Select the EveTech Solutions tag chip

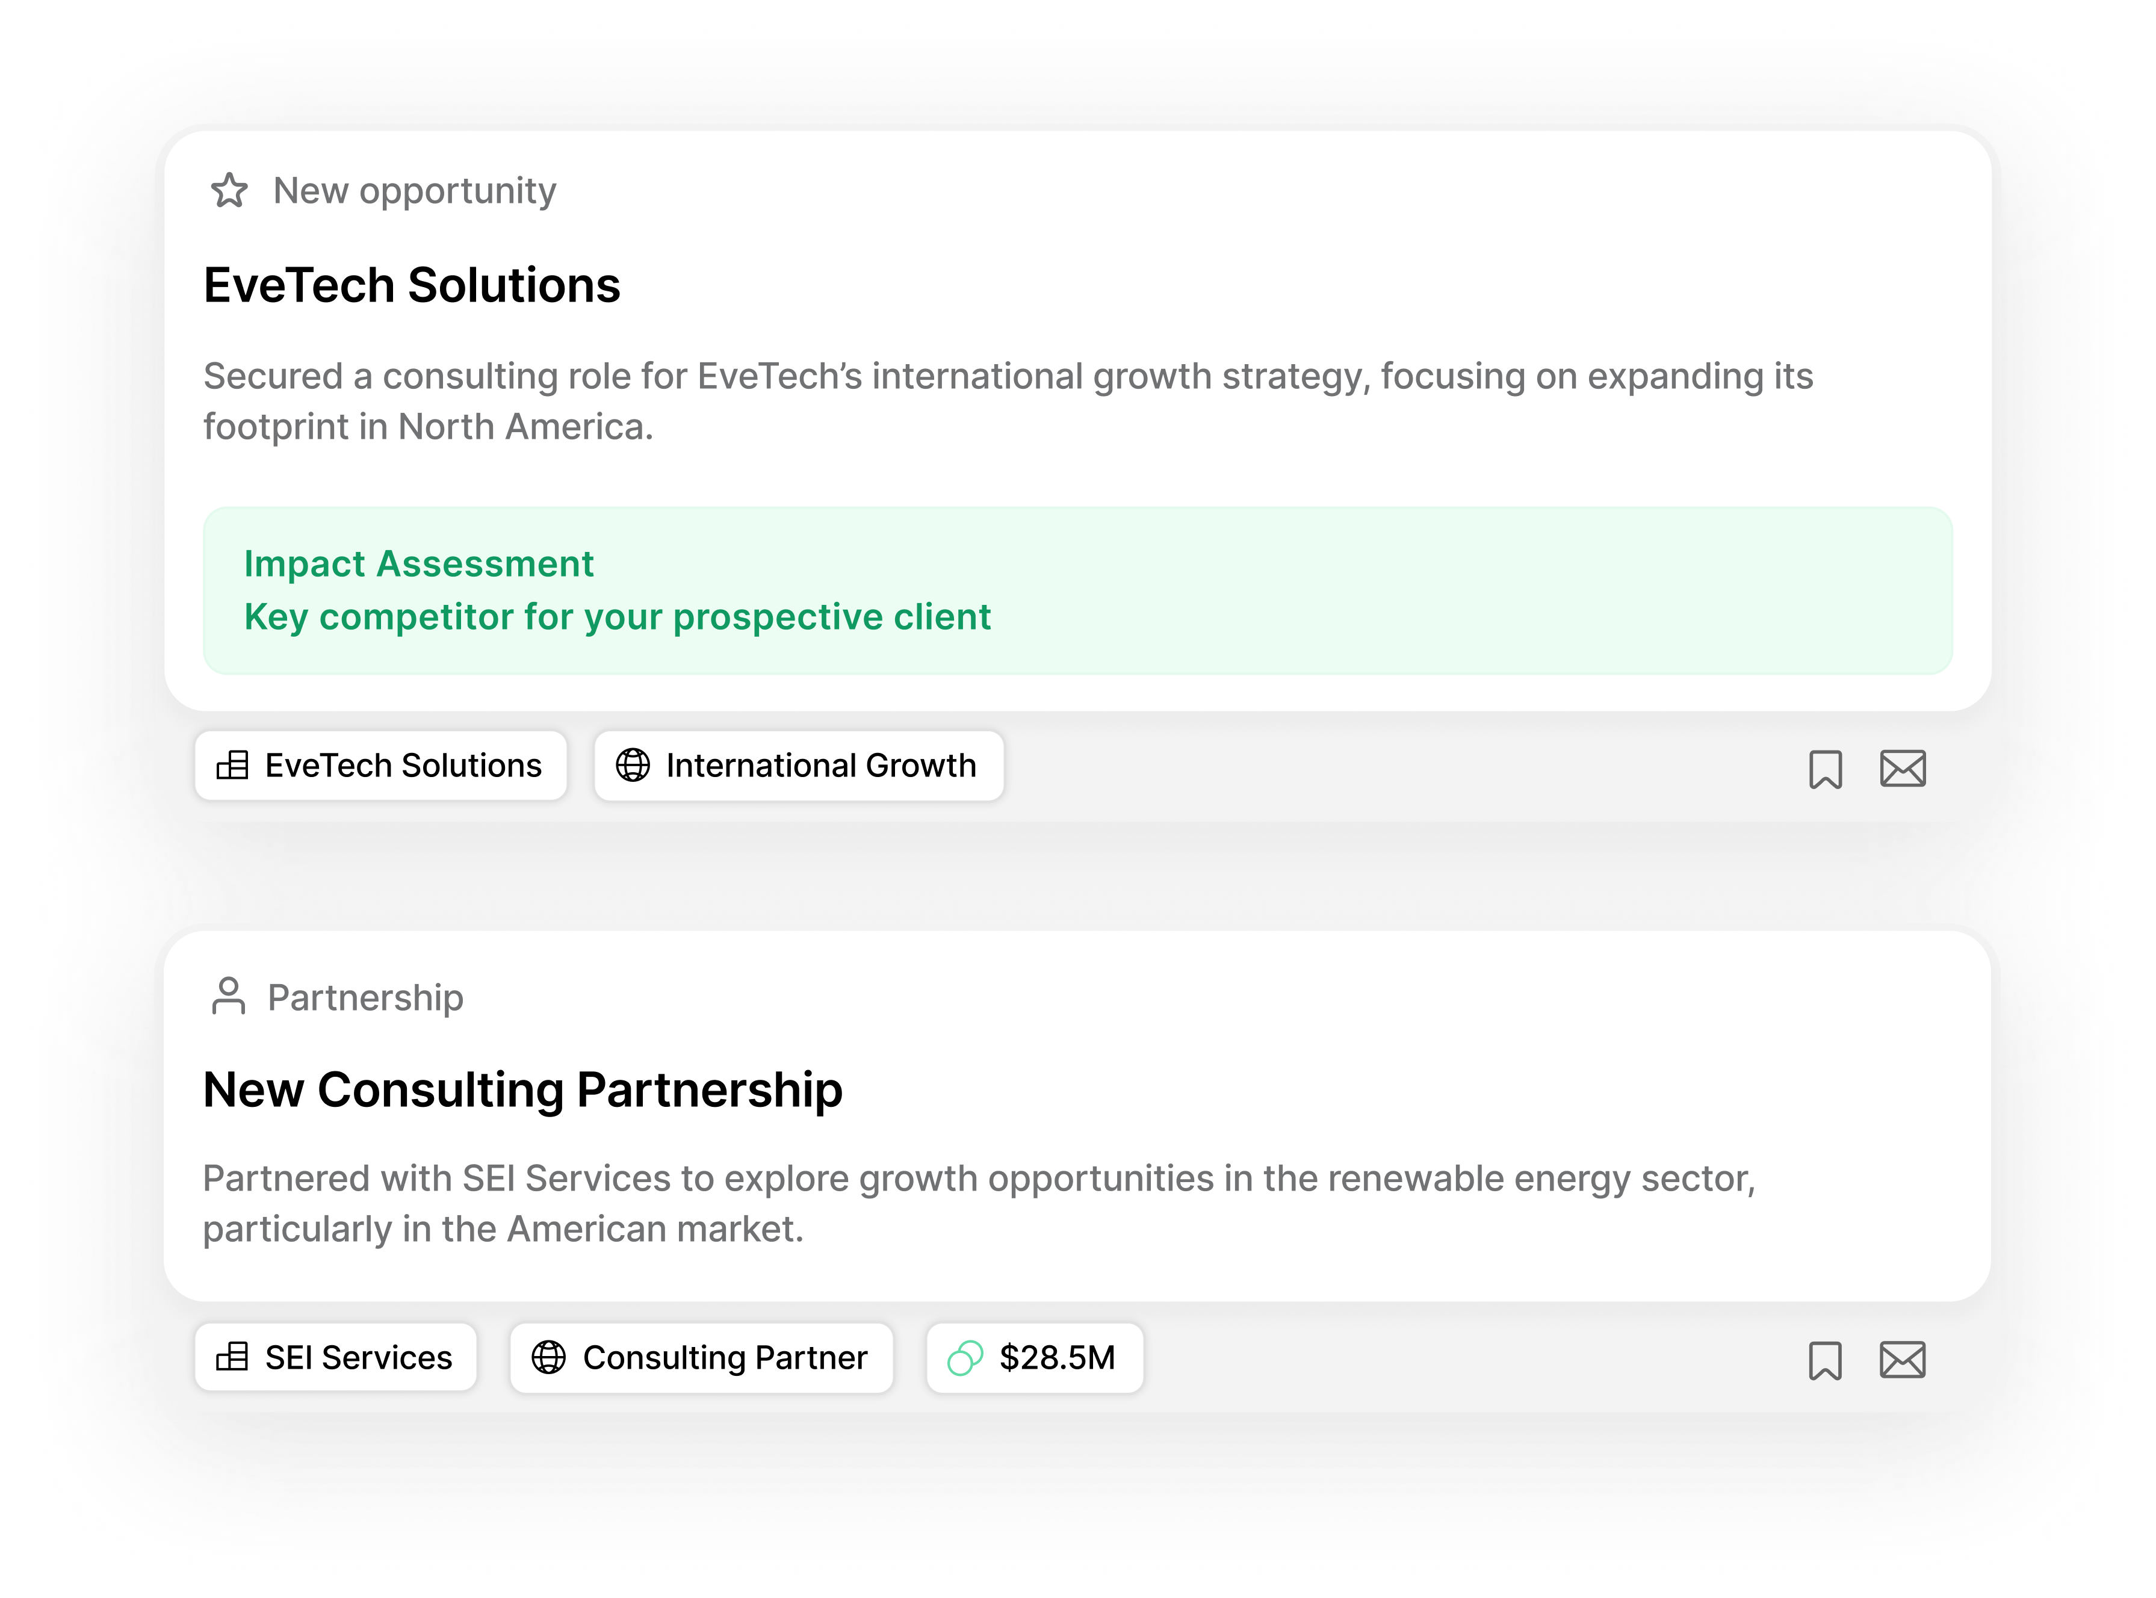point(380,765)
